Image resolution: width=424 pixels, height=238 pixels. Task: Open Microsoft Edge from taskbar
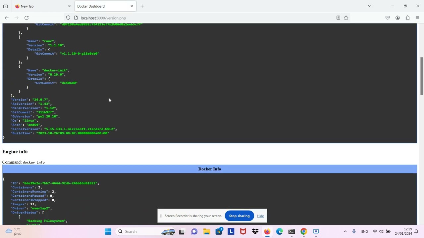click(x=280, y=231)
